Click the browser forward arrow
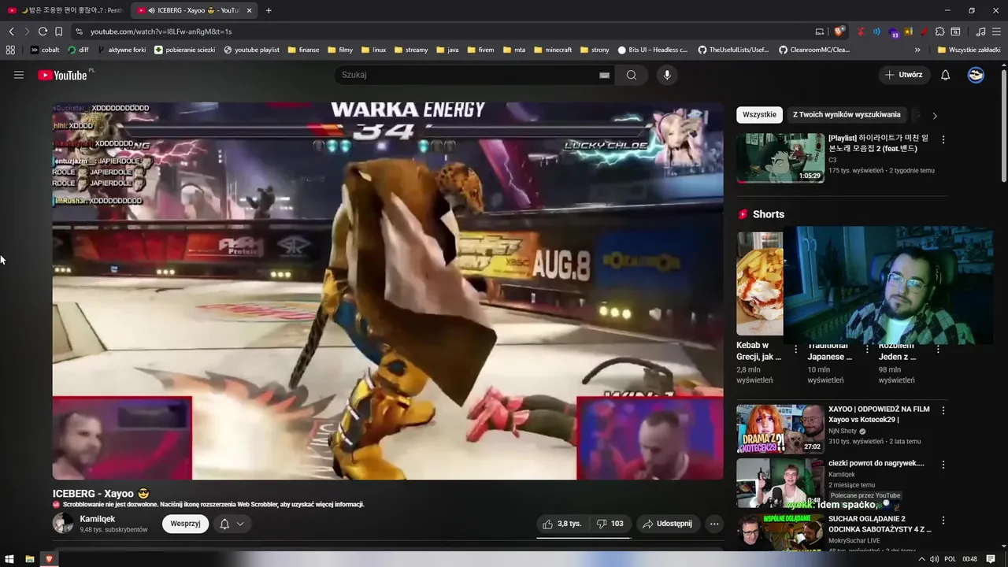The width and height of the screenshot is (1008, 567). (27, 31)
